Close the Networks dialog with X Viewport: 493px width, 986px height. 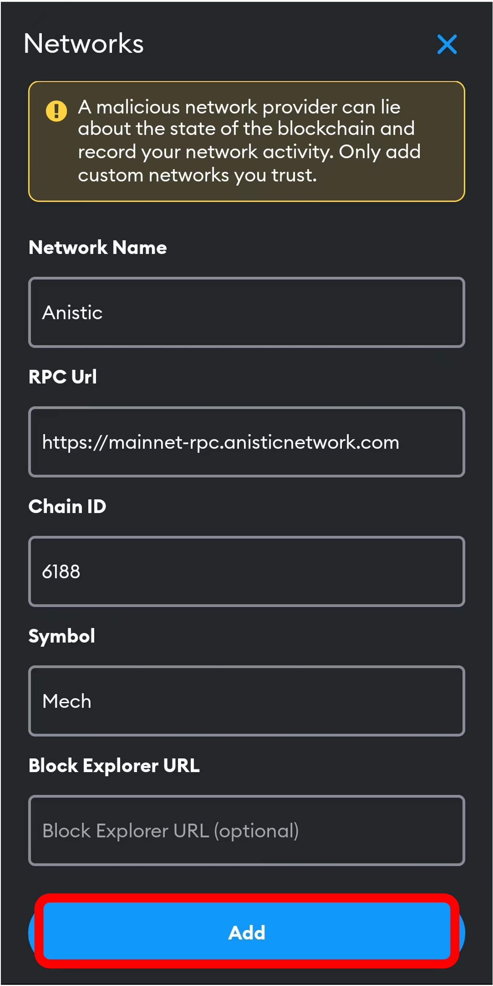point(447,44)
